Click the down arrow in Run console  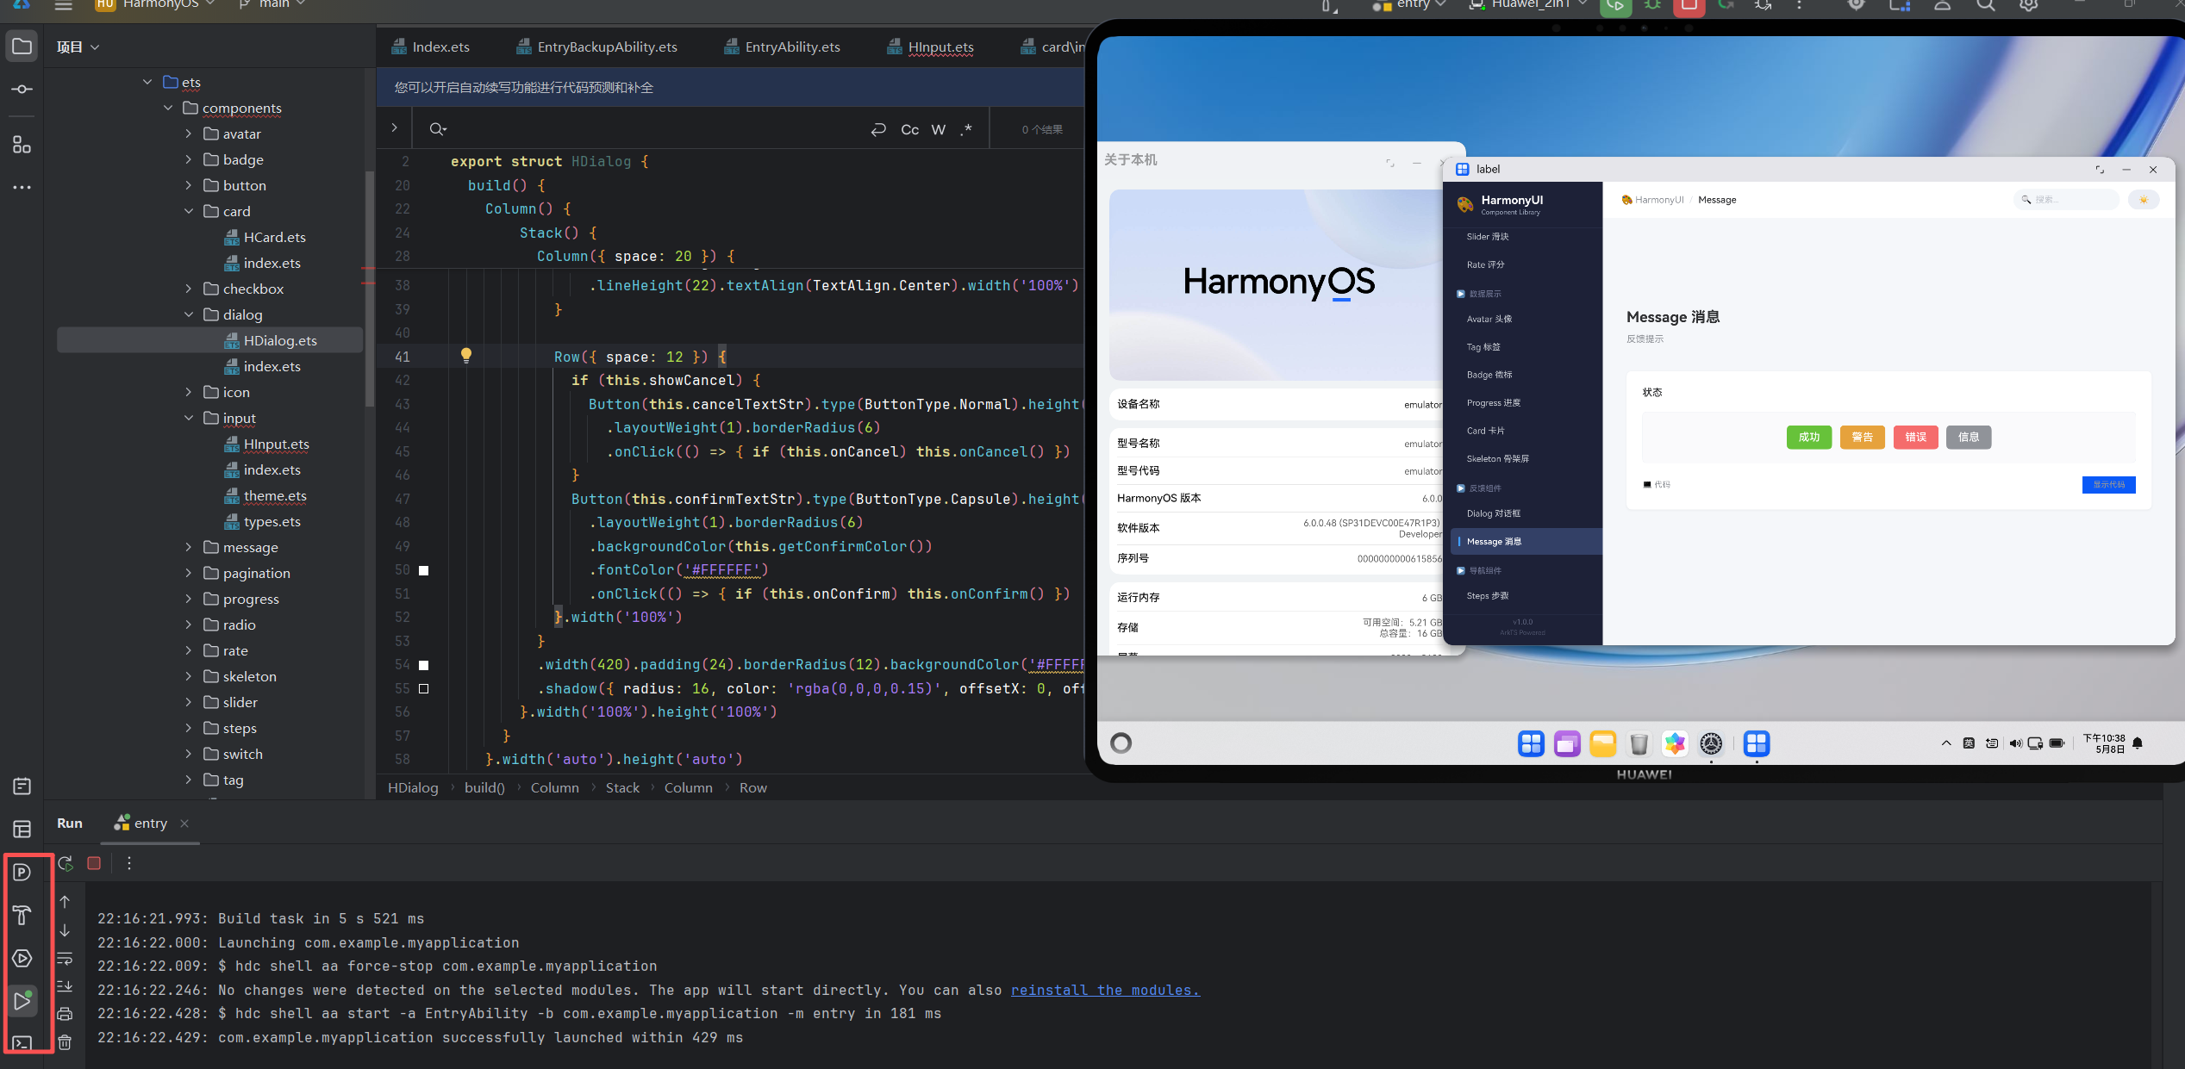65,930
